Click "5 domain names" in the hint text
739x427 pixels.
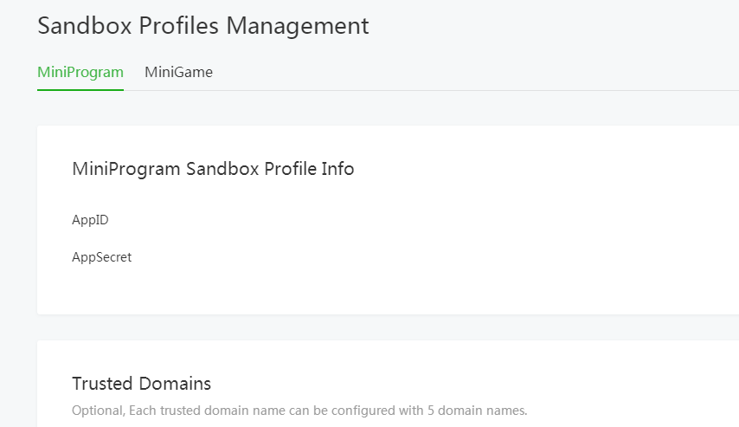[x=478, y=410]
